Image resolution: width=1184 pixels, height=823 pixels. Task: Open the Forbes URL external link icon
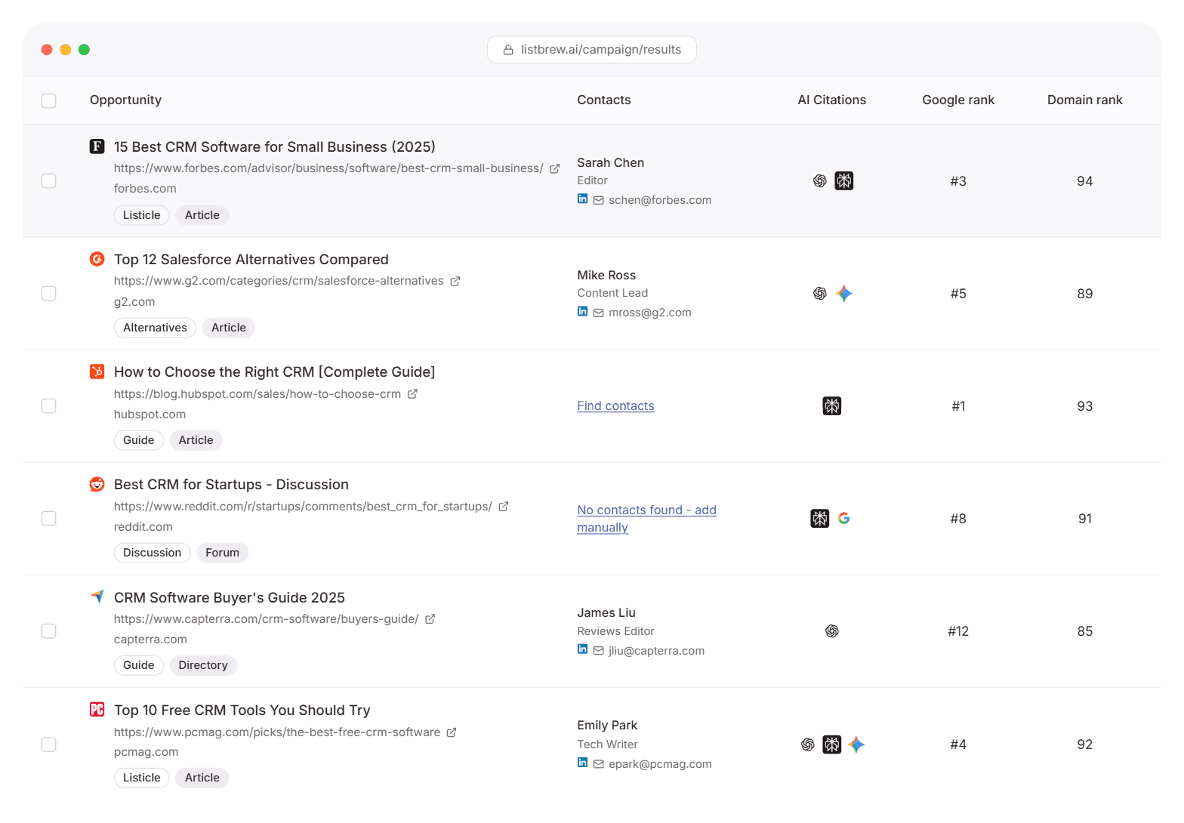click(x=554, y=168)
